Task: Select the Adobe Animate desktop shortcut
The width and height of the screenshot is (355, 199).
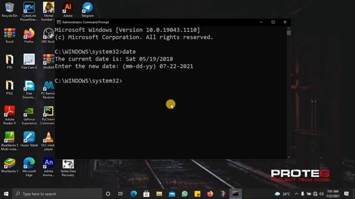Action: click(x=48, y=167)
